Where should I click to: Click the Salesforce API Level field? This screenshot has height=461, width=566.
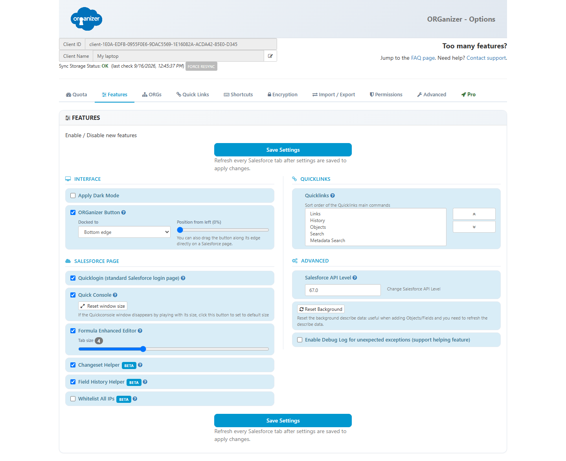[x=343, y=290]
